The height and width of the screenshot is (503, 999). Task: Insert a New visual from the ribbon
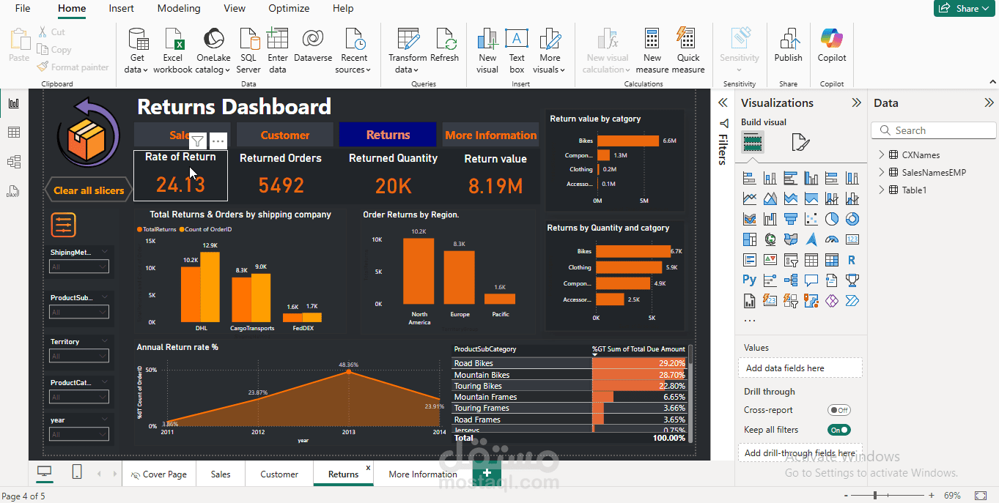[x=487, y=48]
